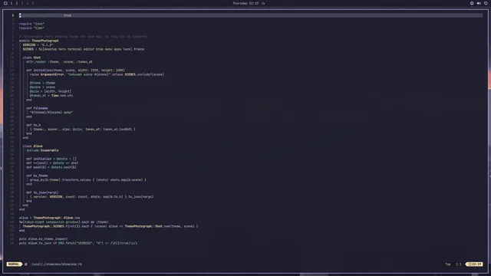This screenshot has width=491, height=276.
Task: Click the def by_theme method line
Action: (37, 176)
